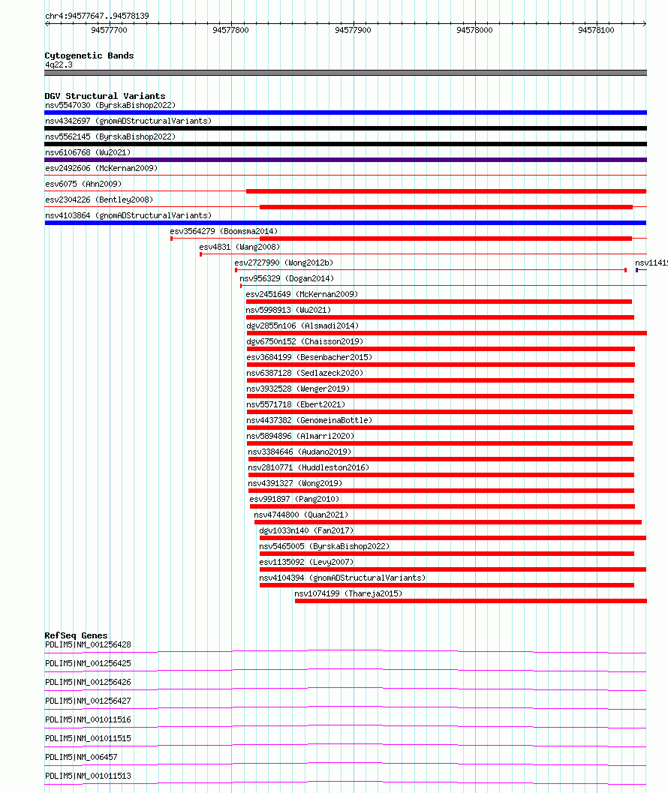Select the 4q22.3 cytogenetic band label
This screenshot has height=793, width=668.
(59, 65)
